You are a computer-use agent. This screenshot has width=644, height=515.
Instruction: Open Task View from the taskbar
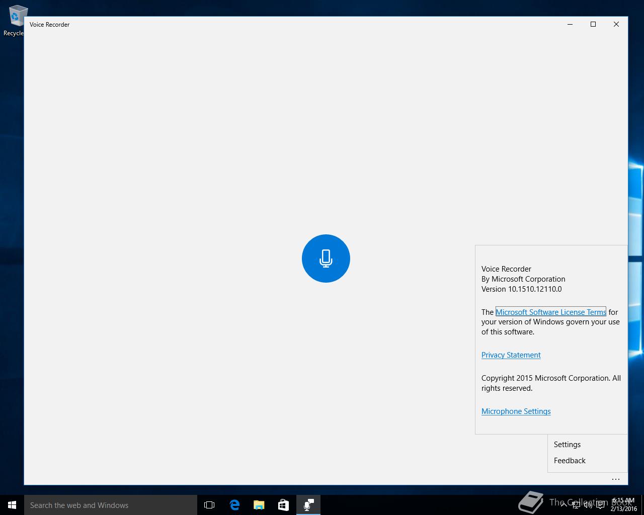point(209,505)
